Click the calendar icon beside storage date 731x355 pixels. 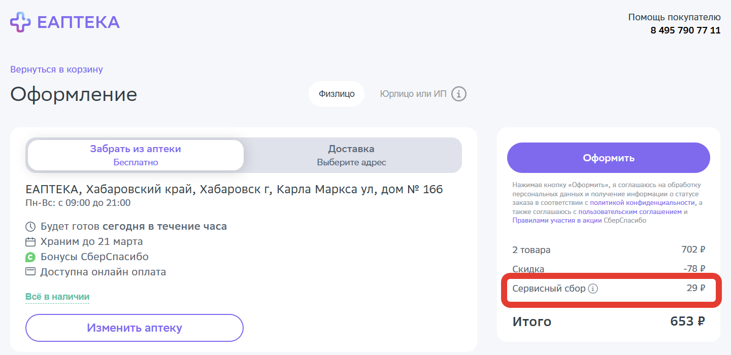pyautogui.click(x=31, y=241)
